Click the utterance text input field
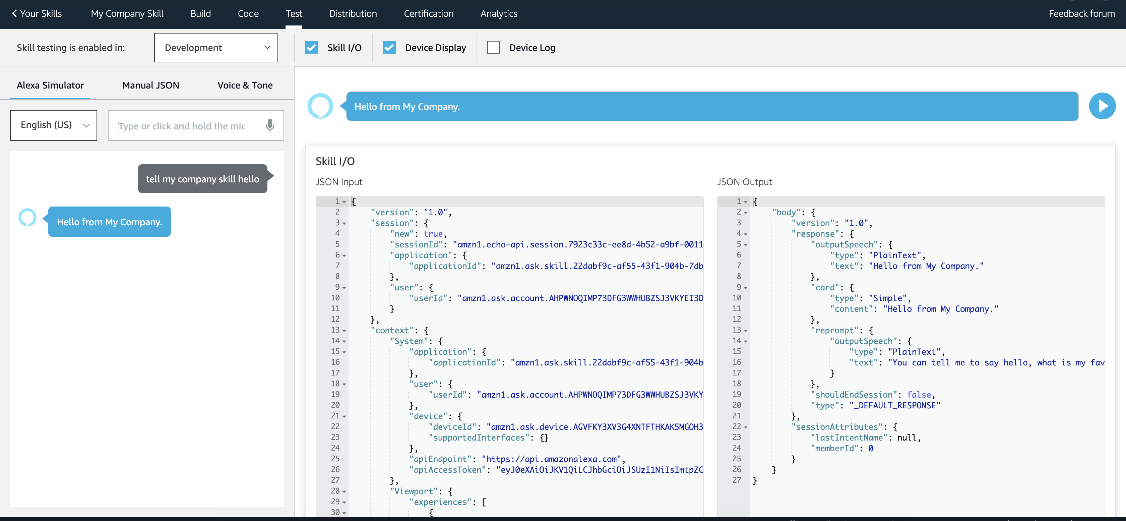This screenshot has height=521, width=1126. point(188,126)
